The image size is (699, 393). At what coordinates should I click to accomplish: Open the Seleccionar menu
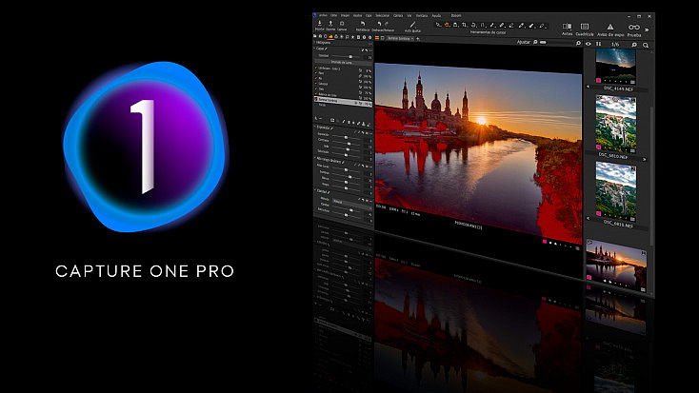(x=383, y=15)
